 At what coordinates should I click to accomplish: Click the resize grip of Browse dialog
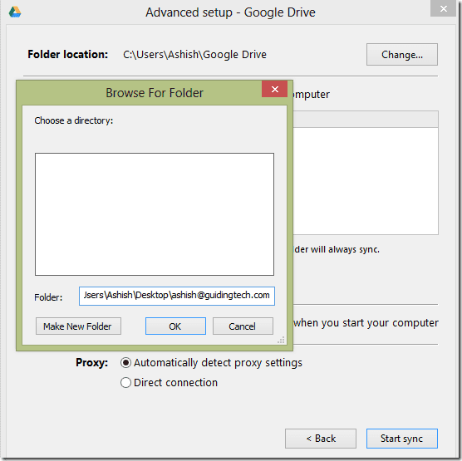coord(281,340)
